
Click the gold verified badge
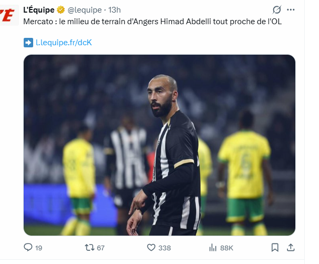coord(61,10)
